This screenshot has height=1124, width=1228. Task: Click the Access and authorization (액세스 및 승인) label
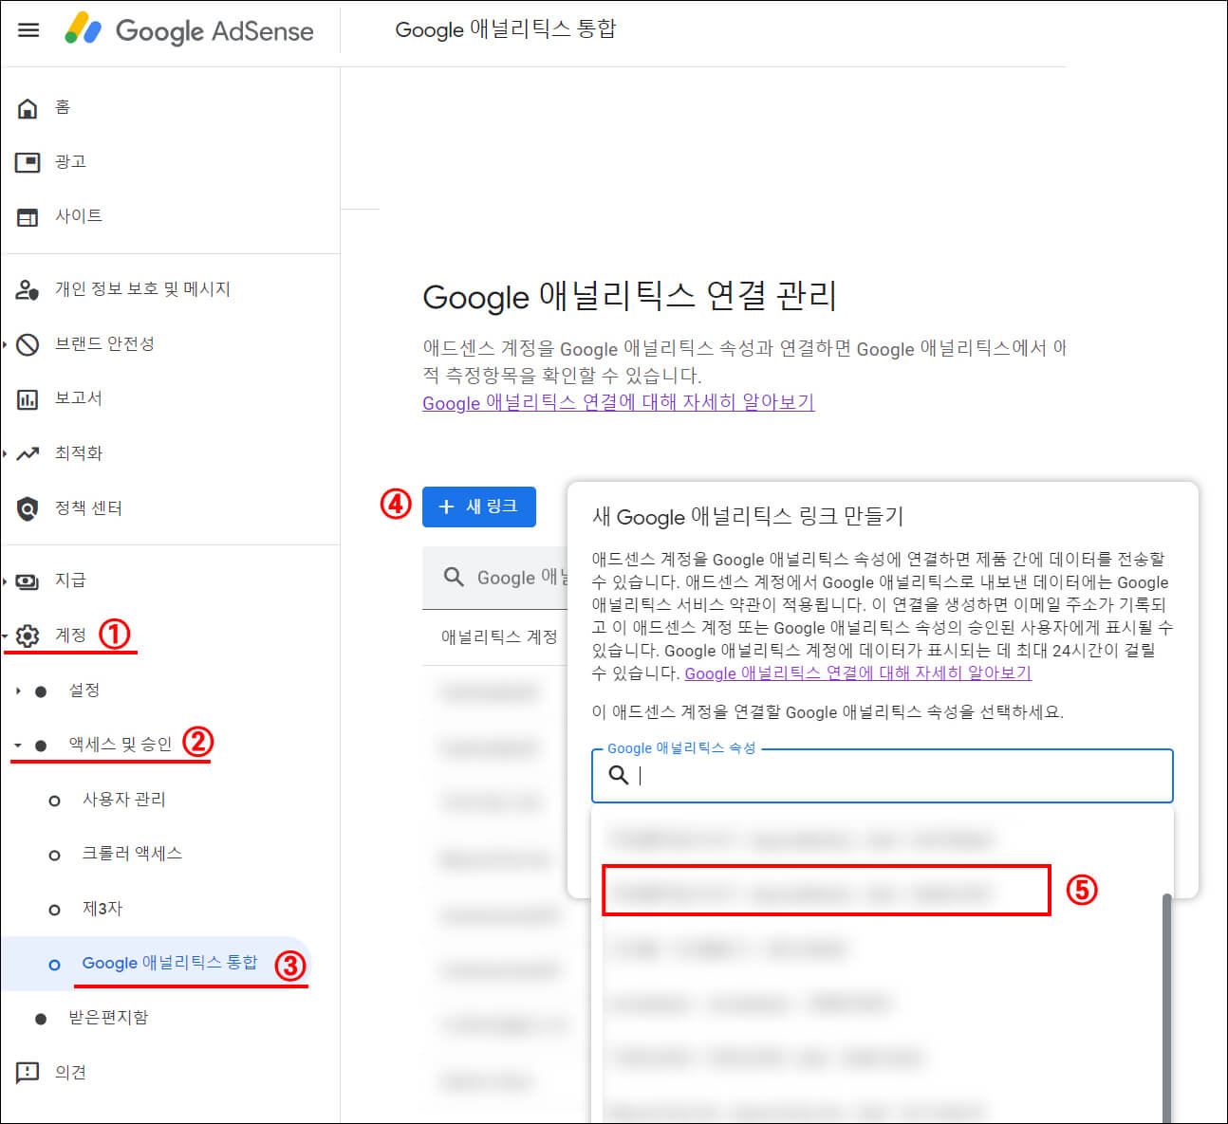(121, 745)
